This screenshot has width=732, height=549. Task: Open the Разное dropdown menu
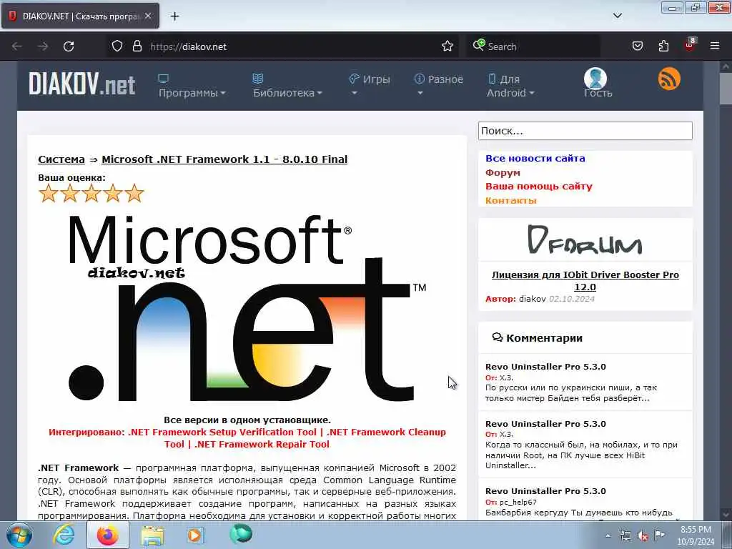point(438,84)
